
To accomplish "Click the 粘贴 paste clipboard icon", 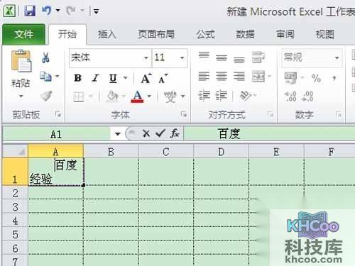I will 21,61.
